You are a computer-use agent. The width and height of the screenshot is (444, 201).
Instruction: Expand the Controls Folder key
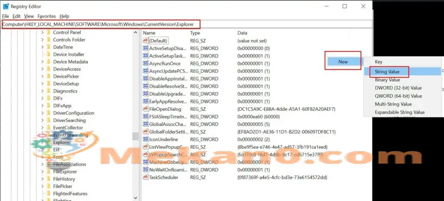click(x=42, y=40)
